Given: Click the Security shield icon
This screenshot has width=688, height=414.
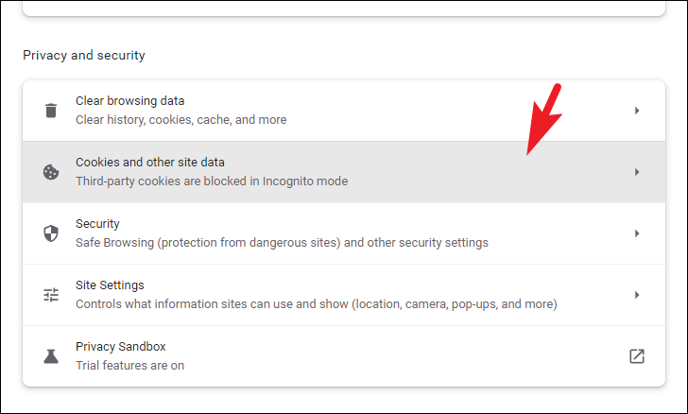Looking at the screenshot, I should [x=51, y=233].
